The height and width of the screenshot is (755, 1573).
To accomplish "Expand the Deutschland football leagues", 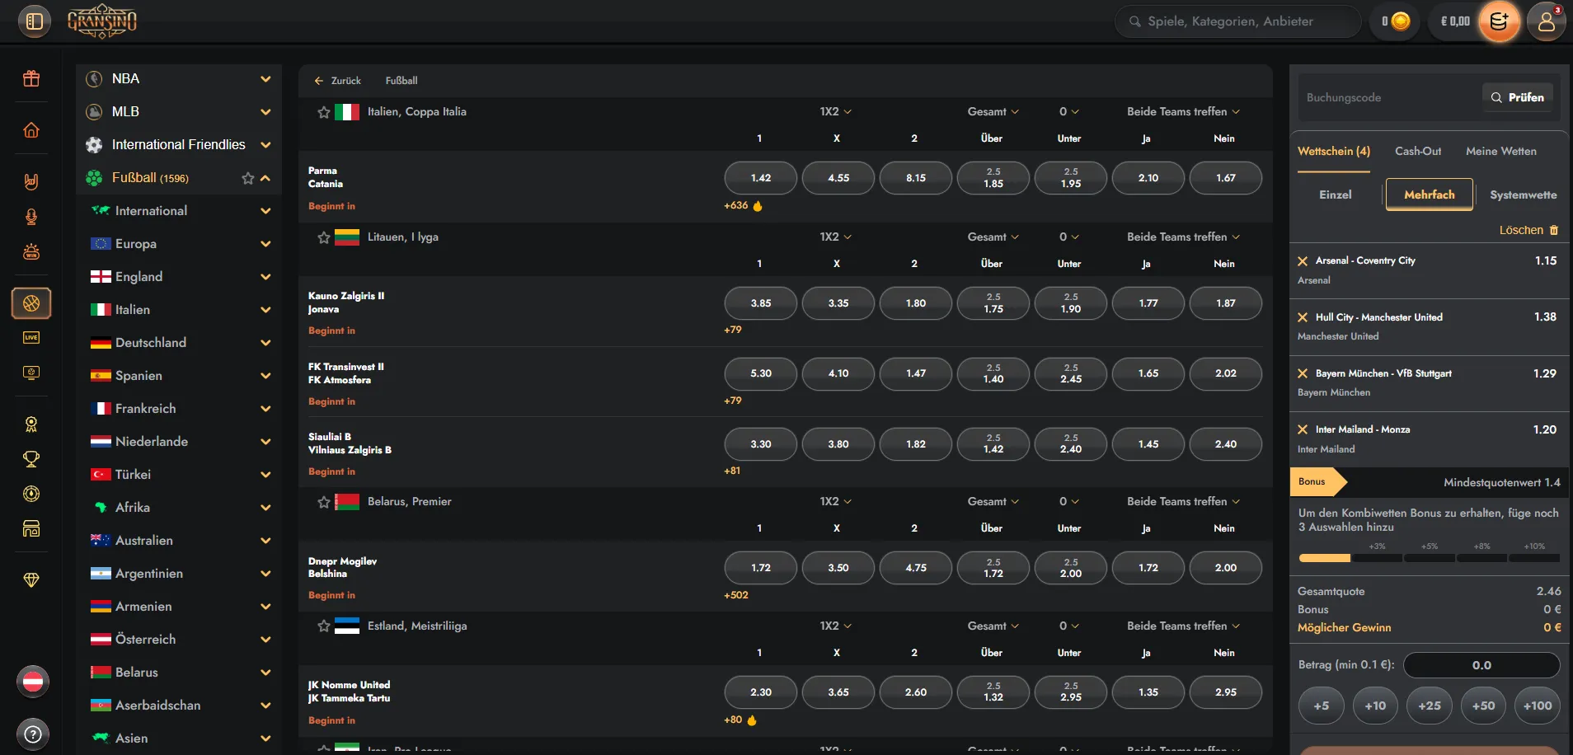I will coord(265,343).
